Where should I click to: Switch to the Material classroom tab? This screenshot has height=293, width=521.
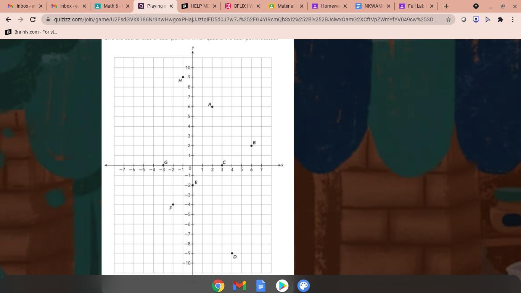(x=286, y=6)
